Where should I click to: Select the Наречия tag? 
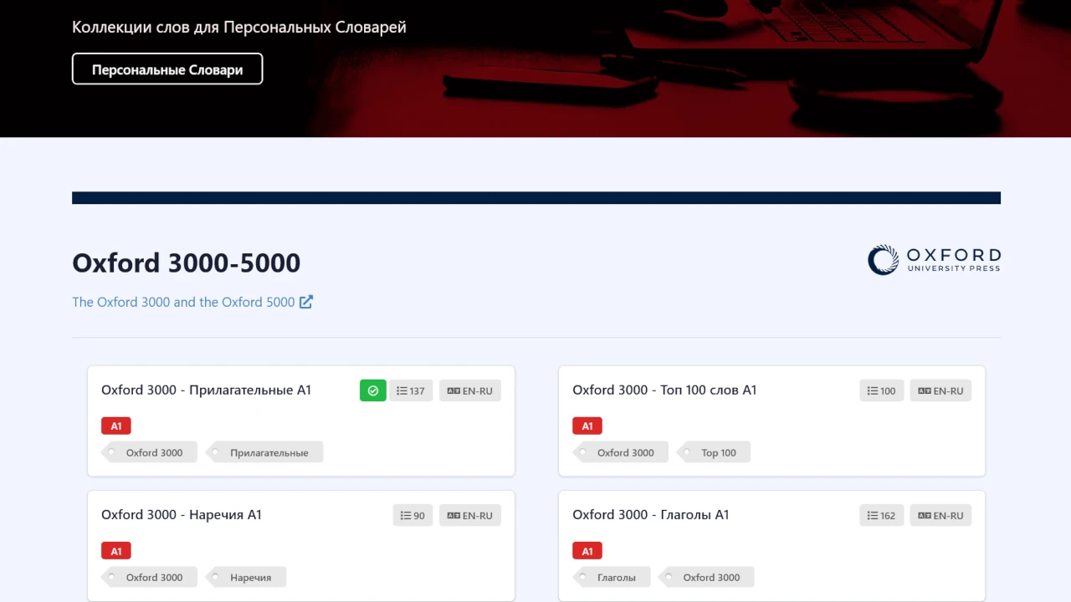246,577
